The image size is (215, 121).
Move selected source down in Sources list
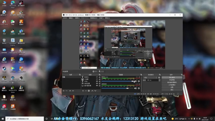pos(95,91)
